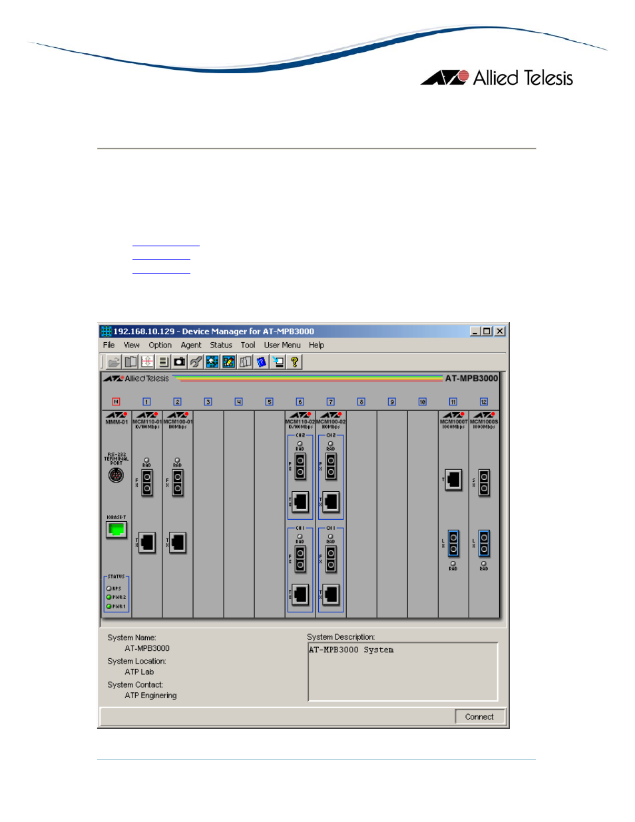The image size is (635, 822).
Task: Click the MCM100-01 RJ45 TX port
Action: [178, 542]
